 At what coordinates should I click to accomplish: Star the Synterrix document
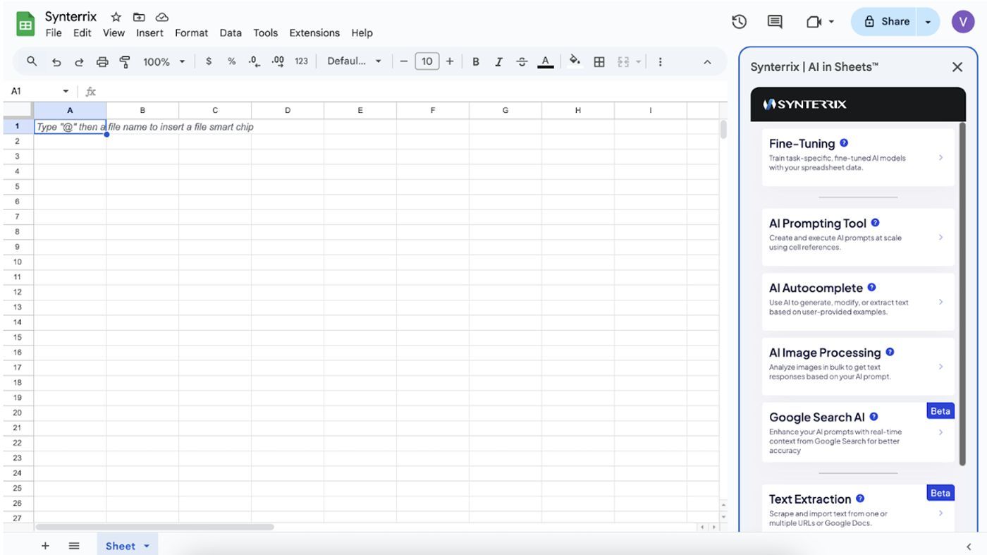[116, 17]
